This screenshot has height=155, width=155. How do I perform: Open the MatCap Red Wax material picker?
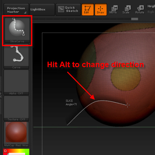click(x=16, y=134)
